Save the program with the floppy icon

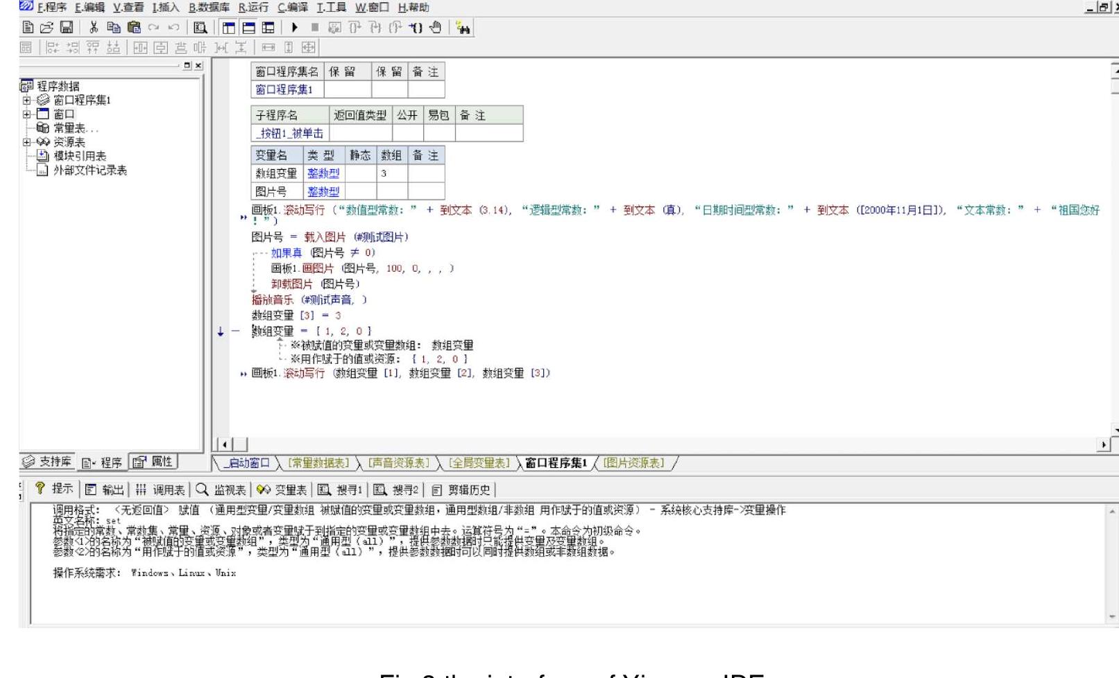pyautogui.click(x=67, y=28)
